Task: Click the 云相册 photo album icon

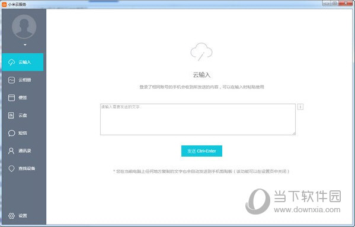Action: pyautogui.click(x=11, y=80)
